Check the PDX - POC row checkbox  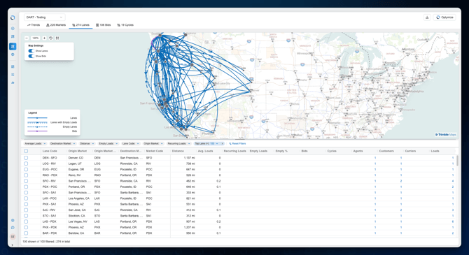click(26, 187)
